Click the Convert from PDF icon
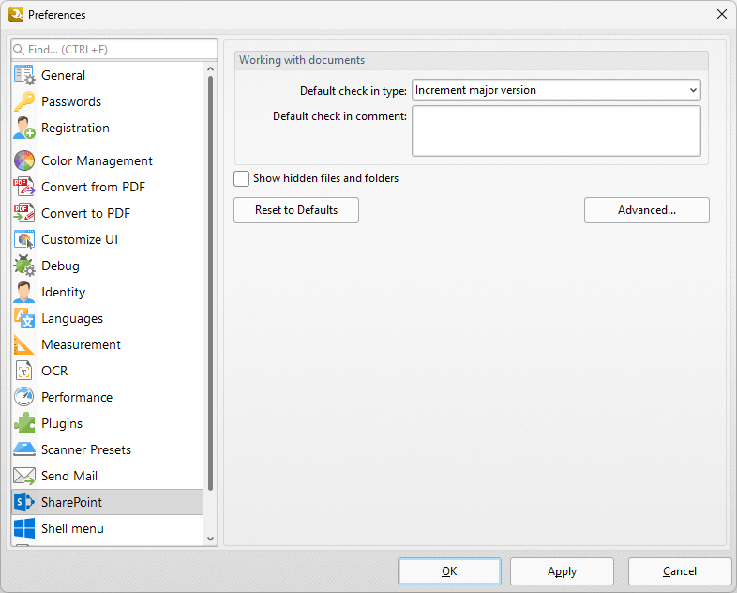 (x=24, y=187)
